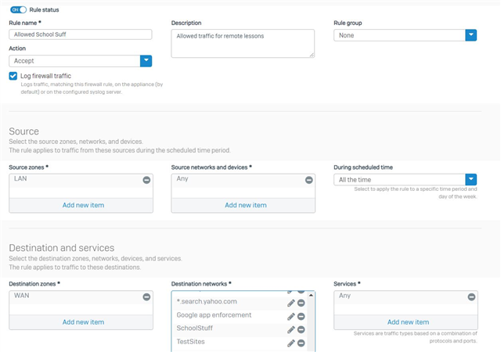The height and width of the screenshot is (352, 501).
Task: Edit the SchoolStuff destination entry
Action: click(290, 329)
